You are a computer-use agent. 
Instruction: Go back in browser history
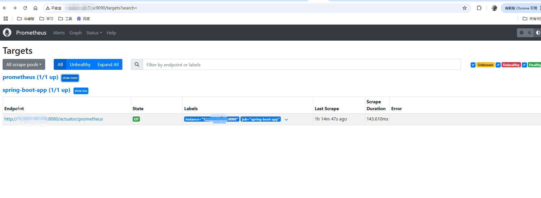(x=5, y=8)
